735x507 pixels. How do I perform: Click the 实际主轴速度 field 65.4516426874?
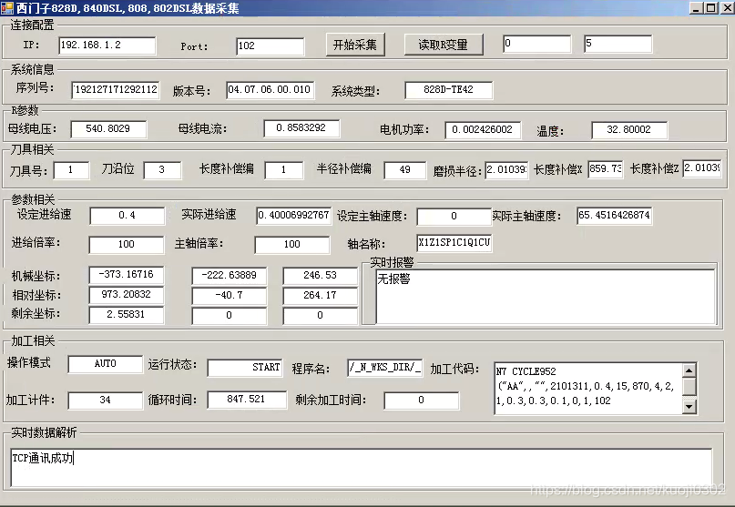coord(615,216)
